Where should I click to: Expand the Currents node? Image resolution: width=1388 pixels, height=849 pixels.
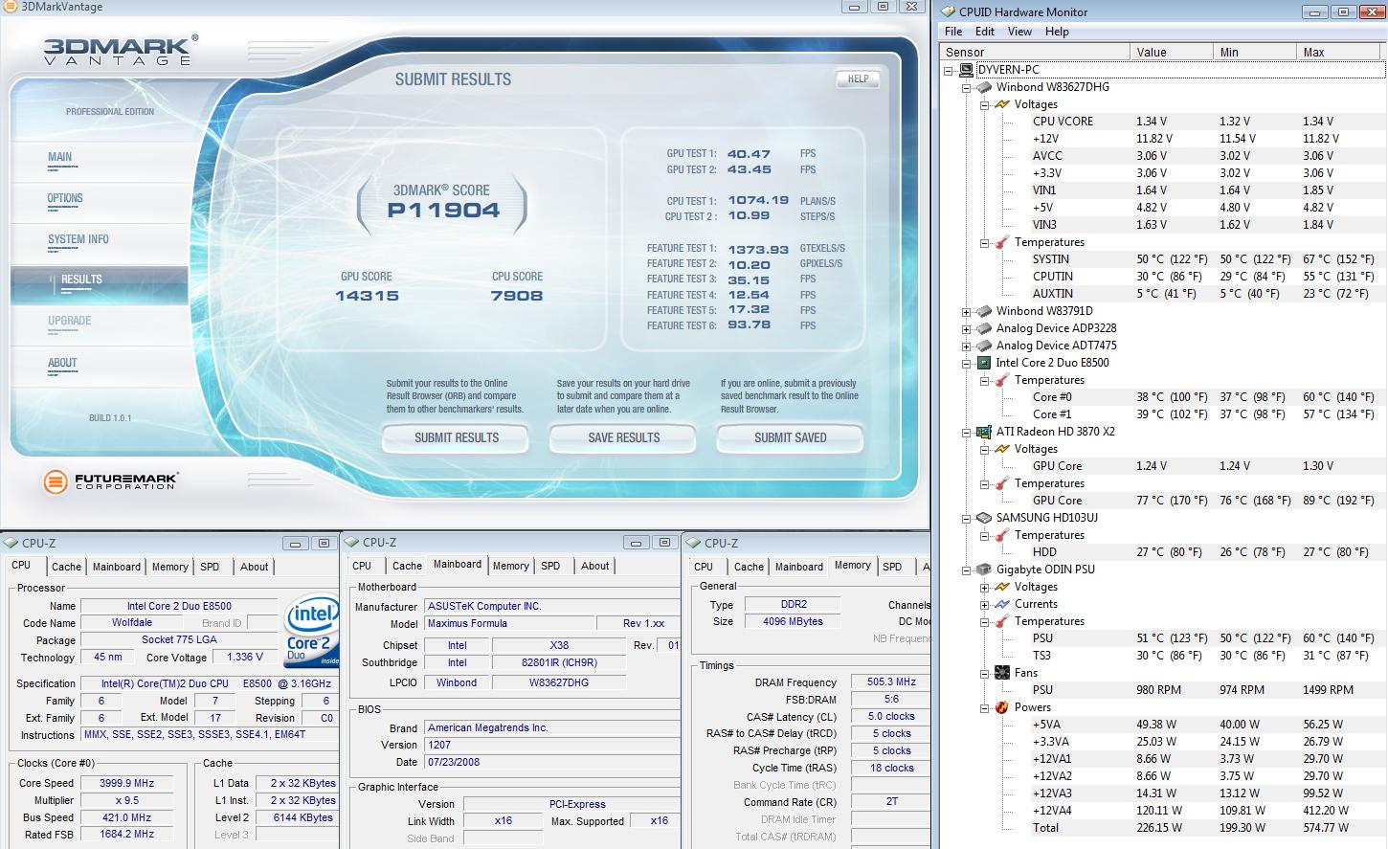coord(984,604)
